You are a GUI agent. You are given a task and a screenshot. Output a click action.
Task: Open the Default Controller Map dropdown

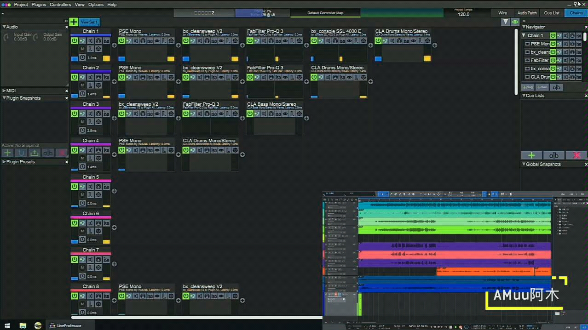(325, 13)
